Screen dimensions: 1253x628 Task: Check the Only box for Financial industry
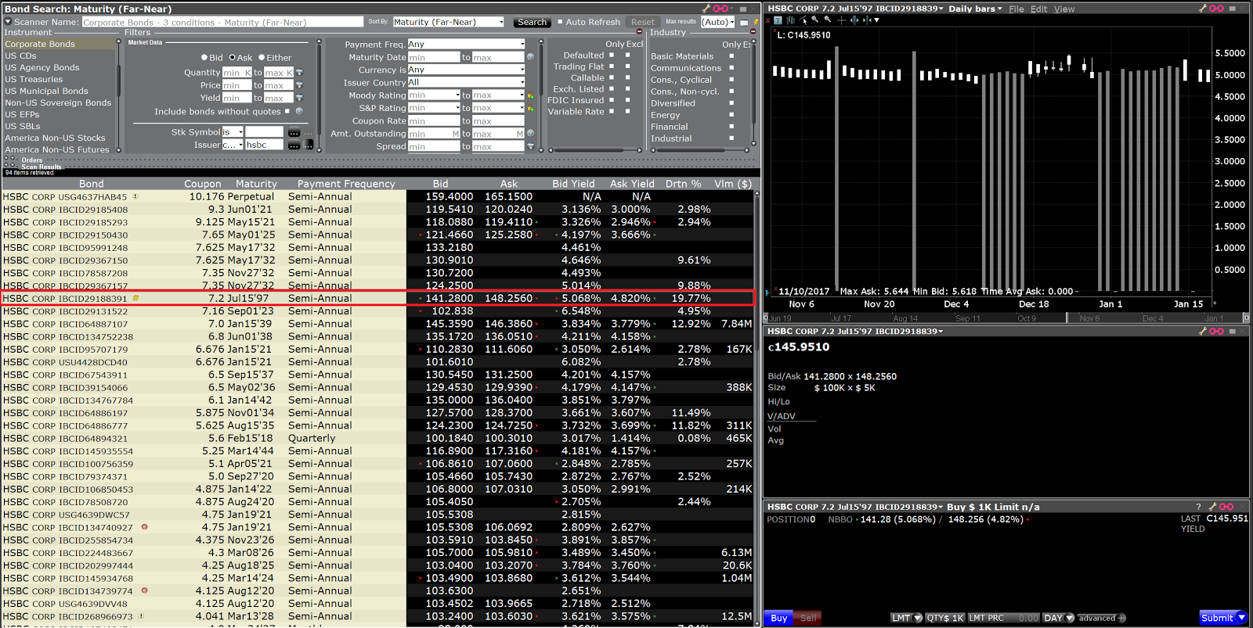(731, 126)
